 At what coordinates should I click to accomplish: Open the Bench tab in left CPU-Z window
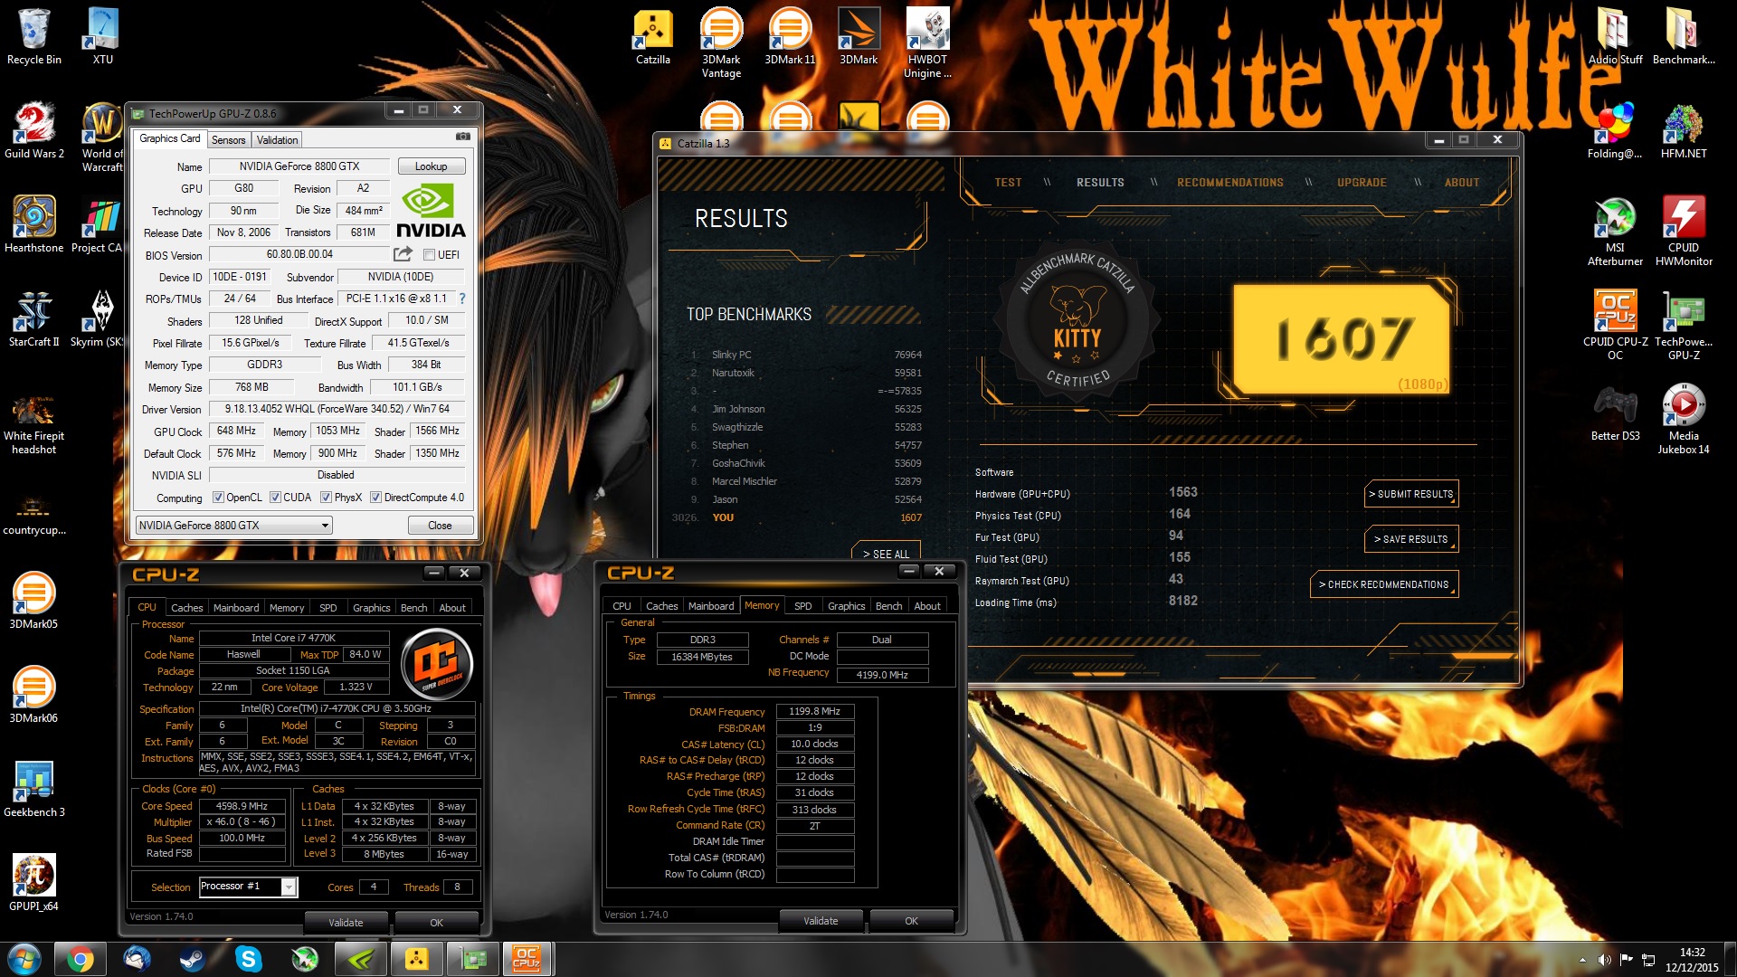[x=413, y=608]
